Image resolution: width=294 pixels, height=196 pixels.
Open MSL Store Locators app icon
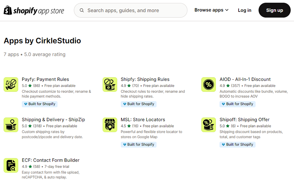110,125
